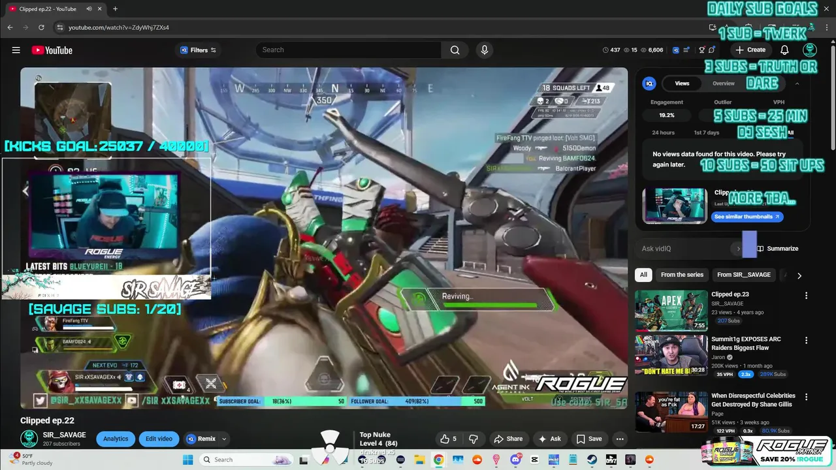Click See similar thumbnails button
836x470 pixels.
point(747,217)
